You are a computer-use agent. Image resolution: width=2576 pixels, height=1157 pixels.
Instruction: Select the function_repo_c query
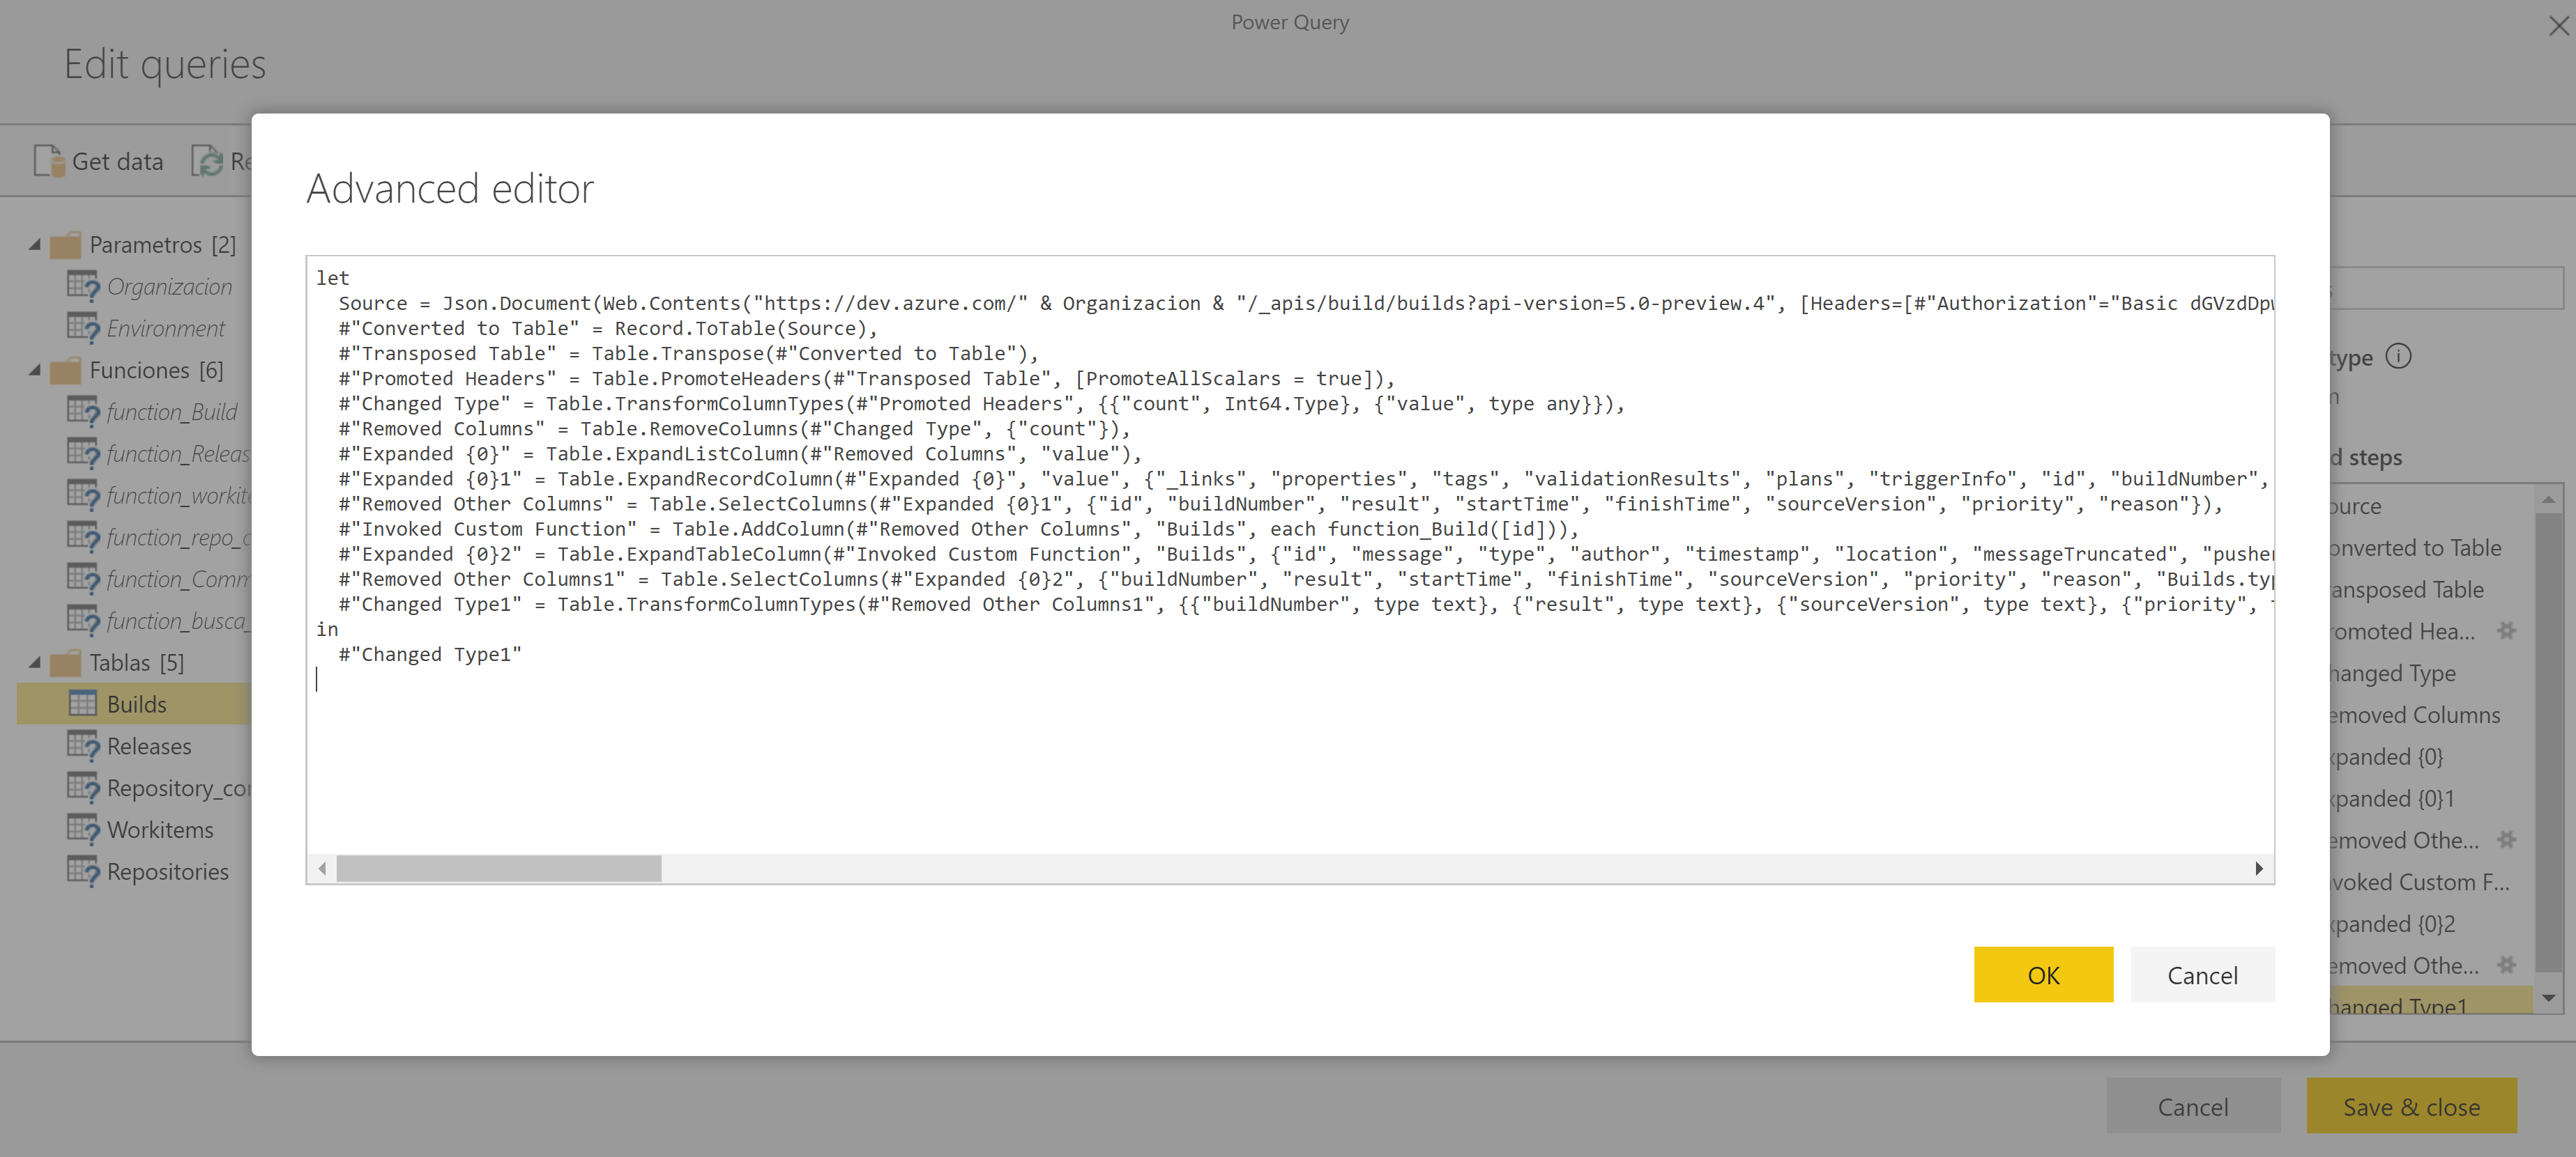[178, 538]
